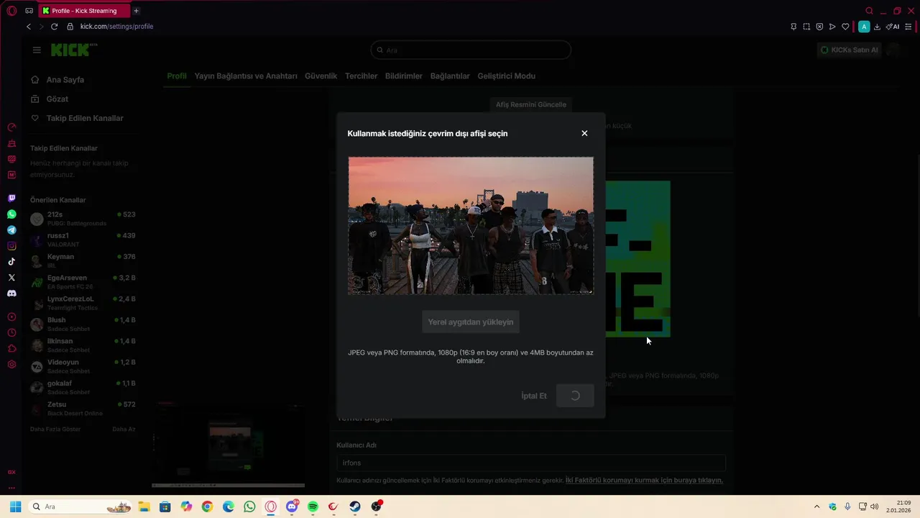Open browser downloads icon

pos(877,27)
